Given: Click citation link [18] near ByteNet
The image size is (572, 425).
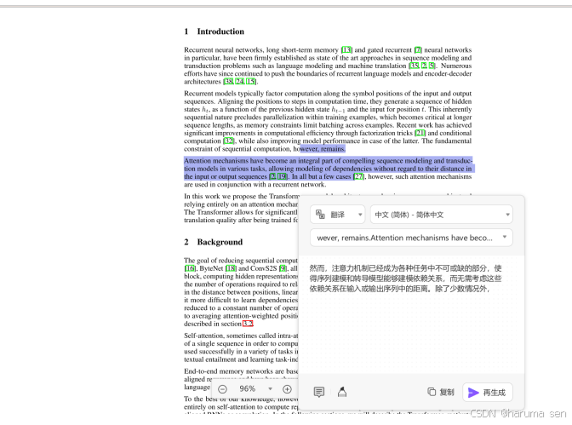Looking at the screenshot, I should click(x=231, y=268).
